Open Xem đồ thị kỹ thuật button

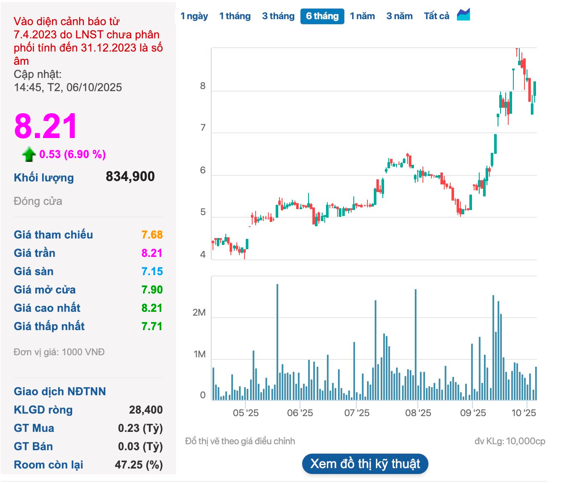[365, 464]
